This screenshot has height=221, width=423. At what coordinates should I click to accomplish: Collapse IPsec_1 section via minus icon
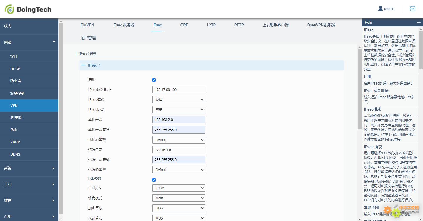pyautogui.click(x=83, y=65)
